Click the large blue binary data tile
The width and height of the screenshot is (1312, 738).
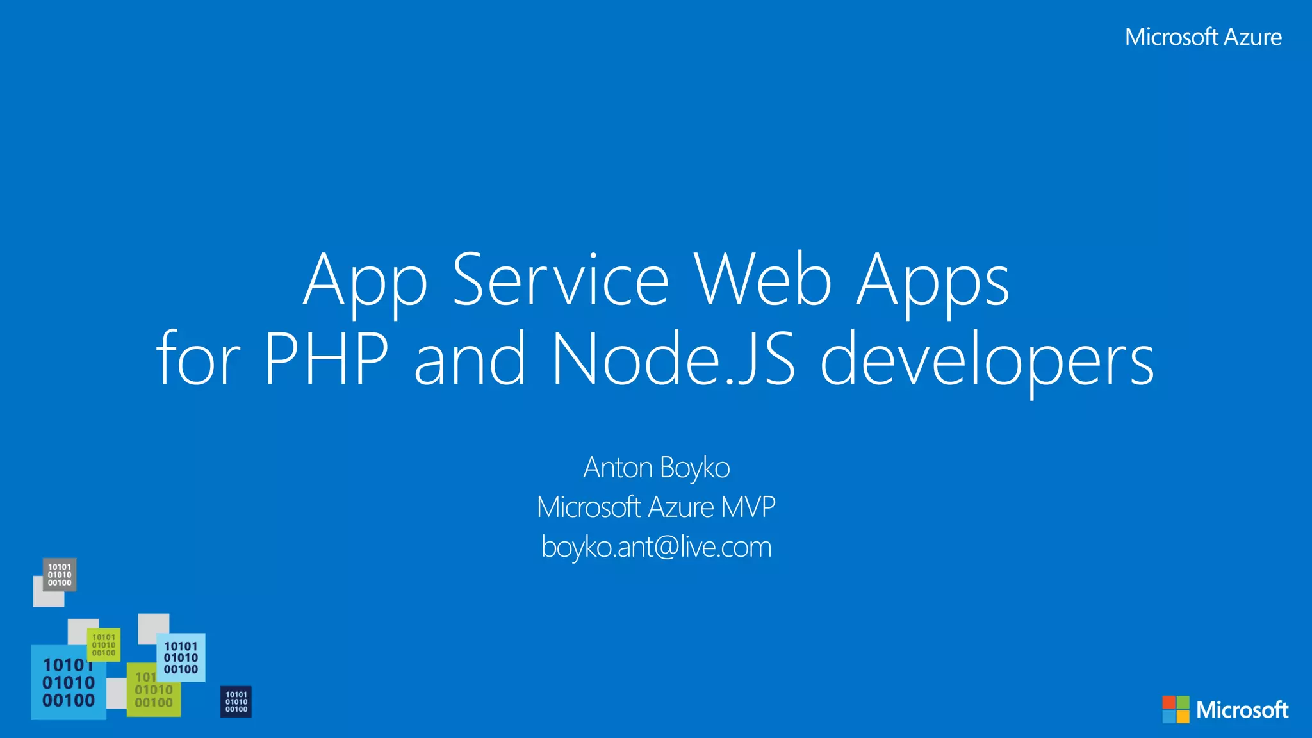[x=69, y=683]
